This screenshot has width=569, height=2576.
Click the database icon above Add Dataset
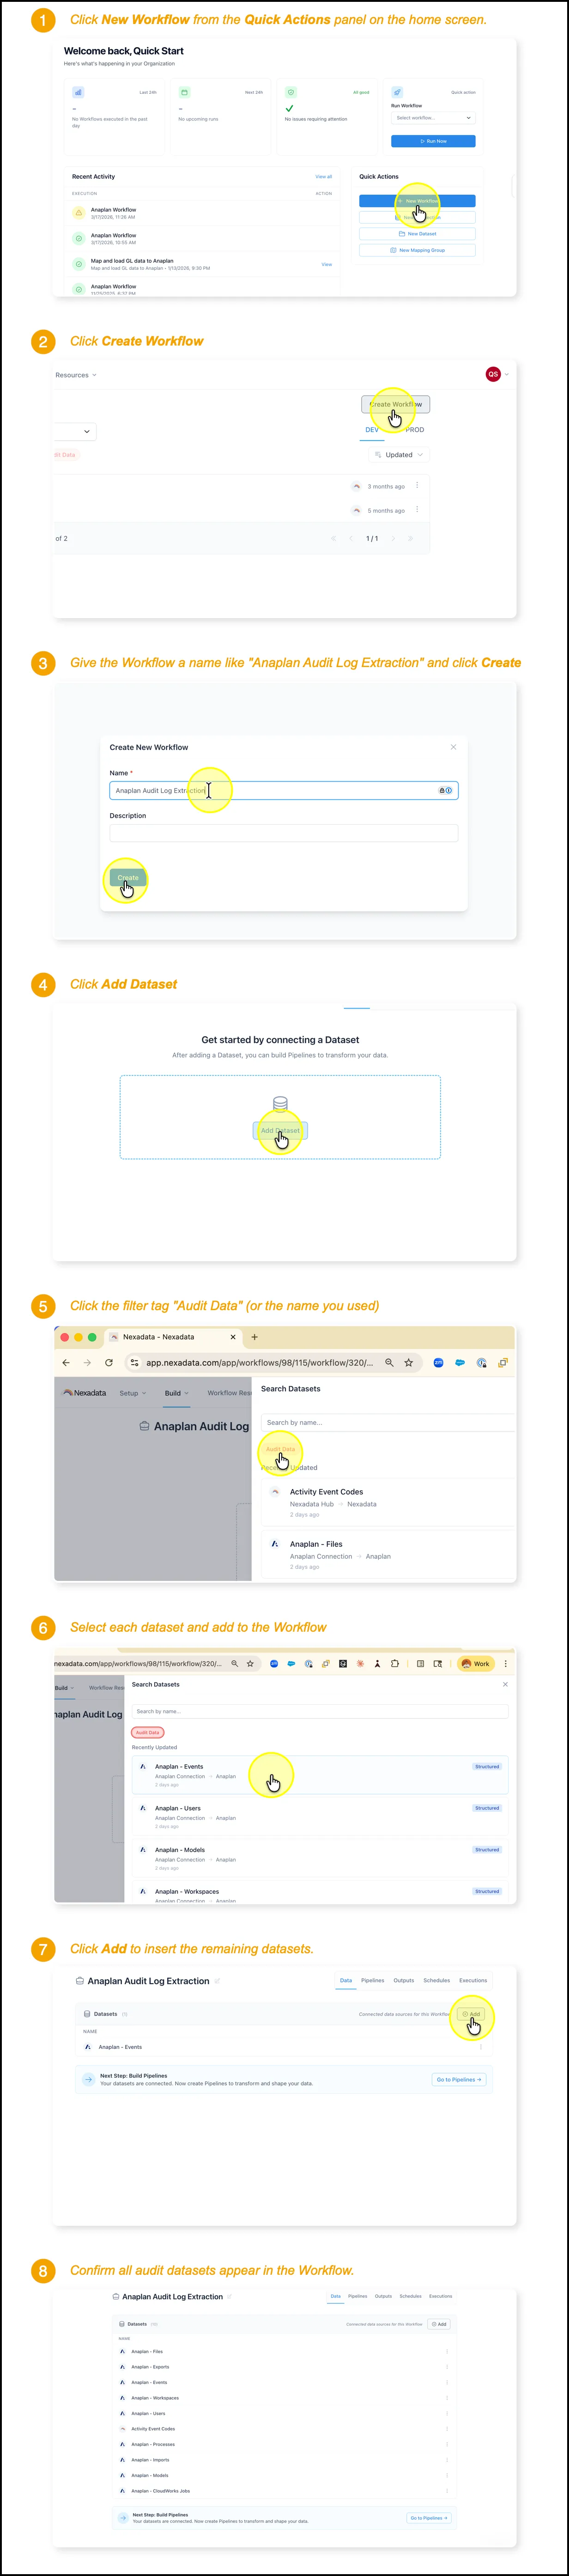(x=280, y=1104)
